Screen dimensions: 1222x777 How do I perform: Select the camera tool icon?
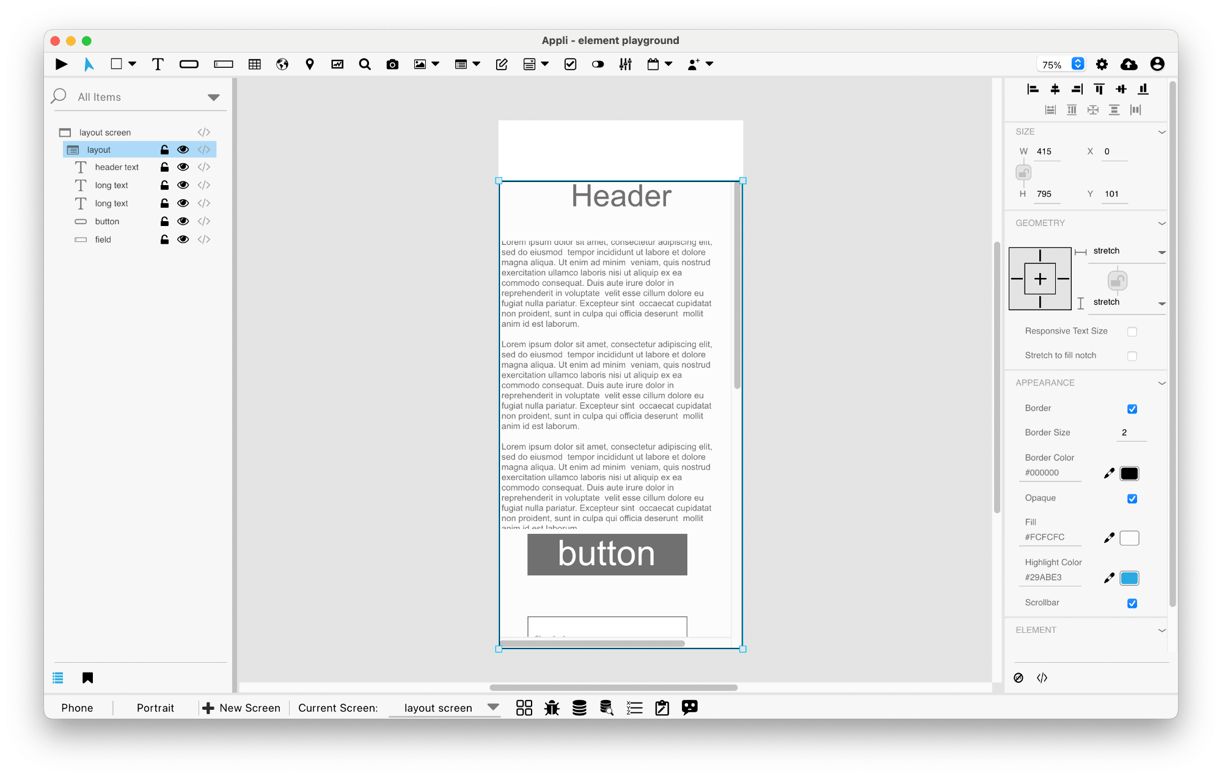point(392,64)
